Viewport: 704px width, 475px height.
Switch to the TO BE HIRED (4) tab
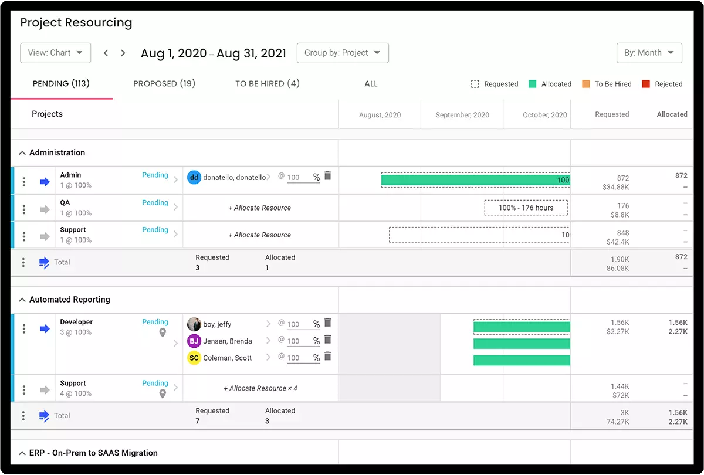pyautogui.click(x=268, y=84)
